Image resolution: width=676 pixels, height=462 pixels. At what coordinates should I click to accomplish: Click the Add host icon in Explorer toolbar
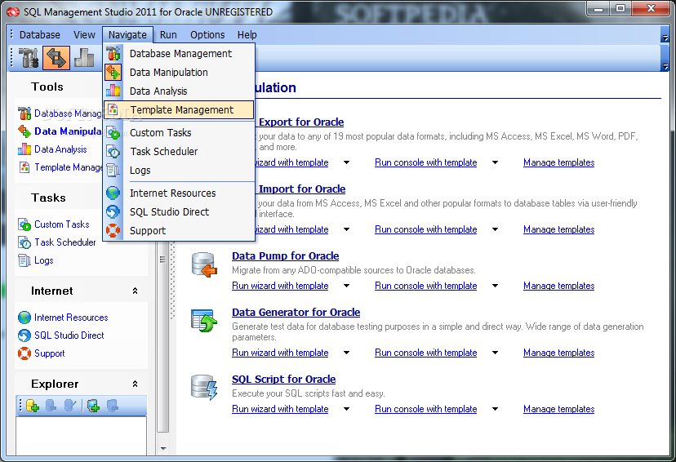94,406
